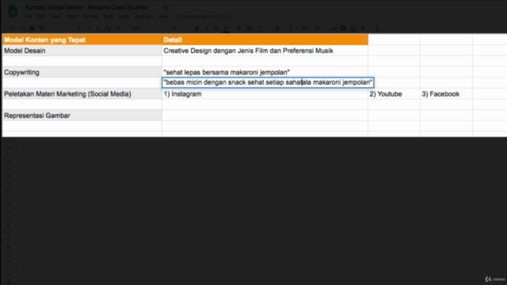
Task: Select the '3) Facebook' cell
Action: point(446,93)
